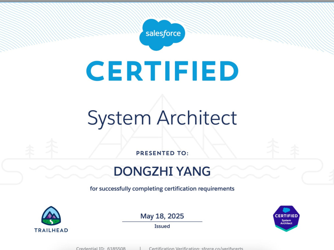This screenshot has height=250, width=334.
Task: Click the TRAILHEAD wordmark text
Action: (x=51, y=230)
